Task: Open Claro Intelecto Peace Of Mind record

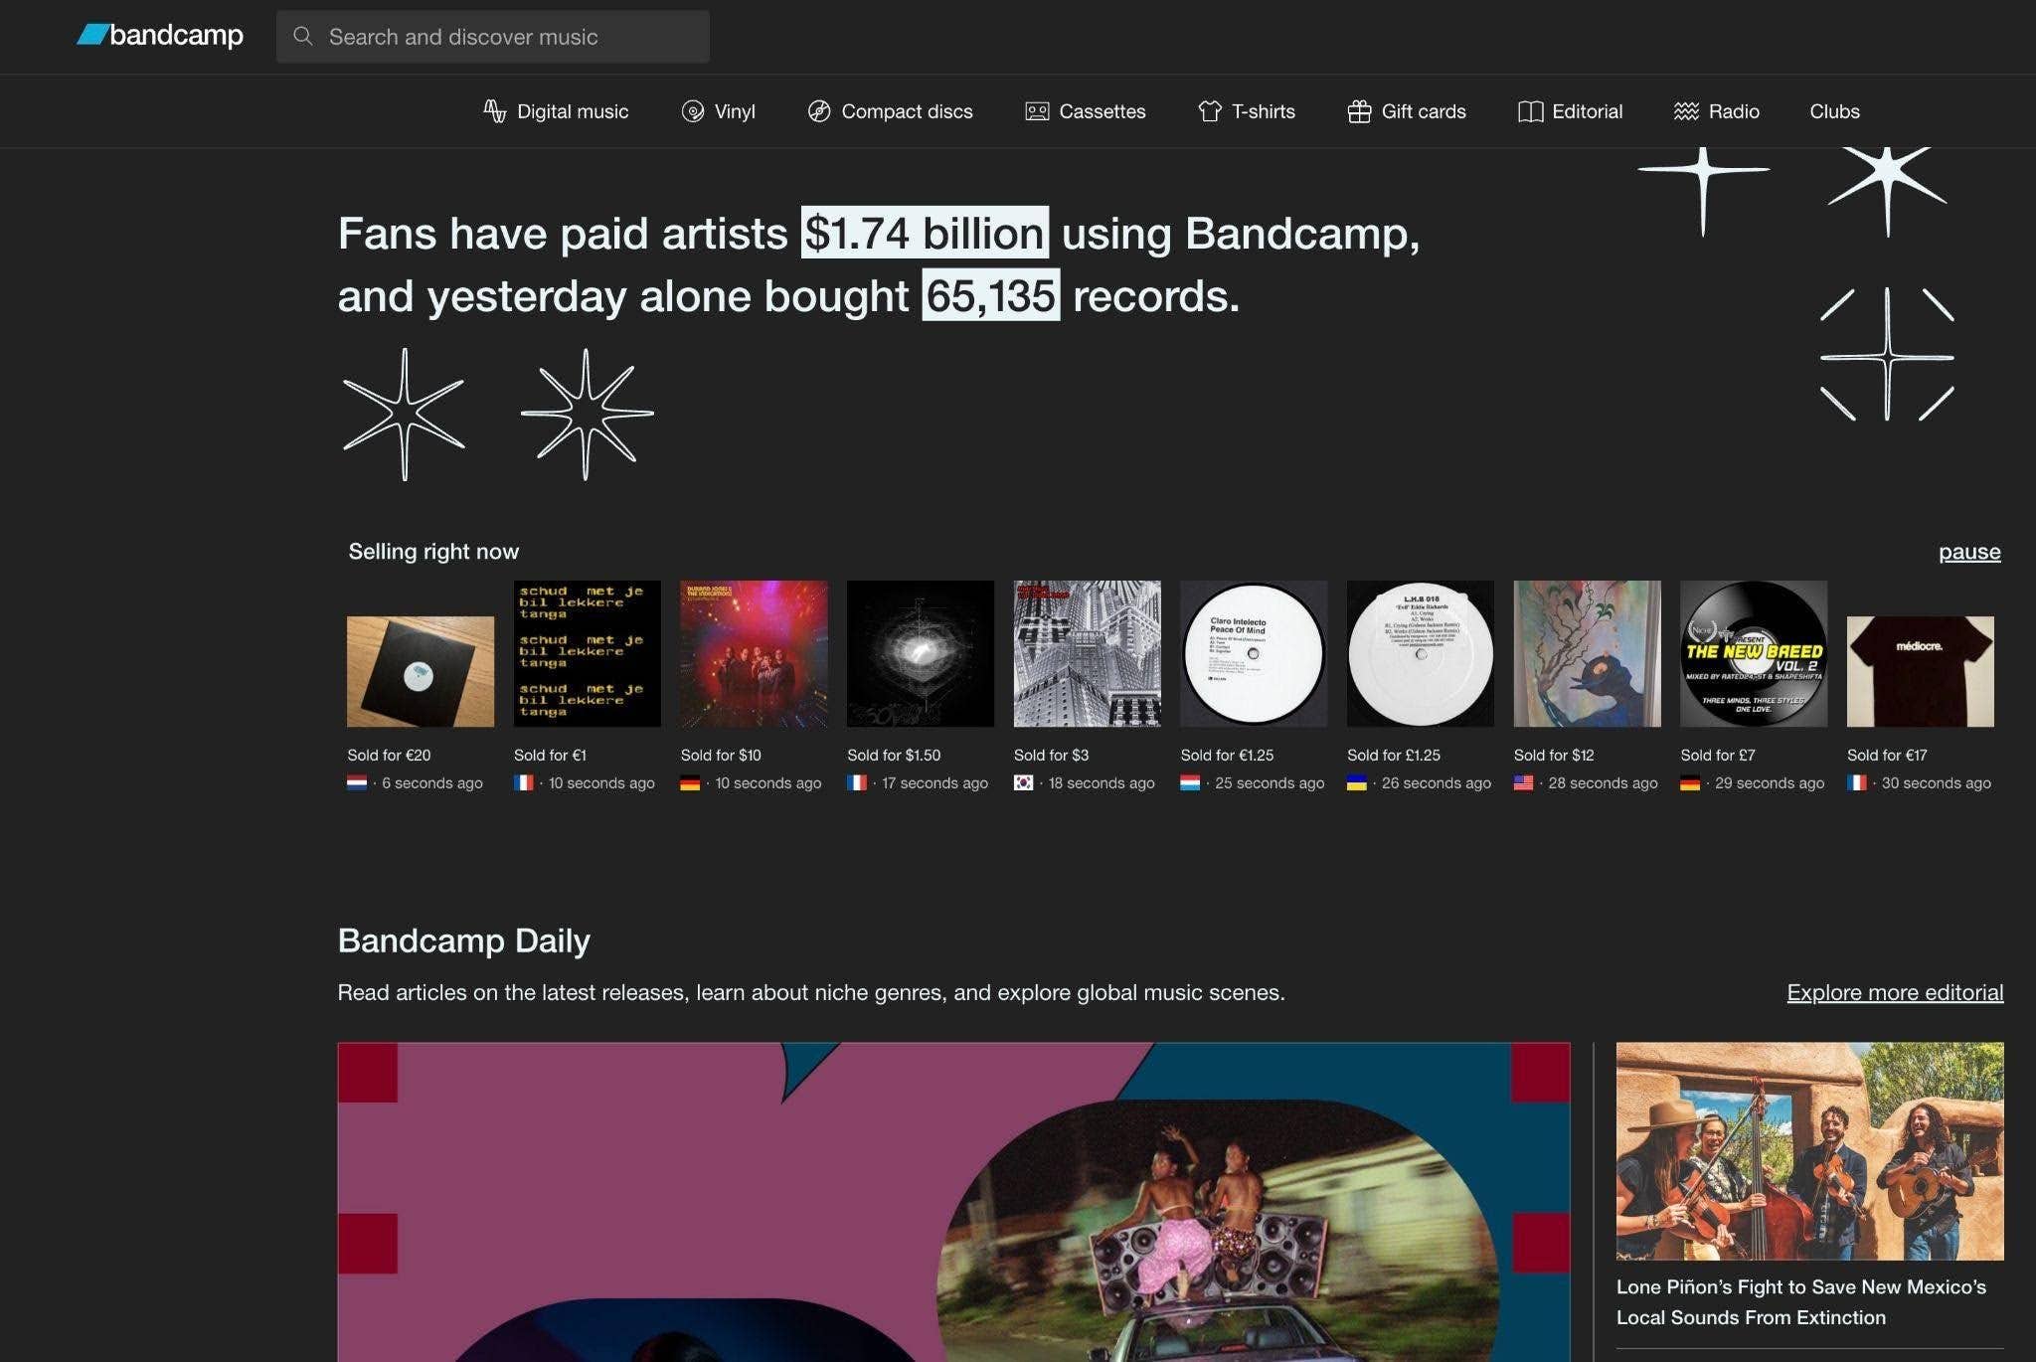Action: pos(1254,654)
